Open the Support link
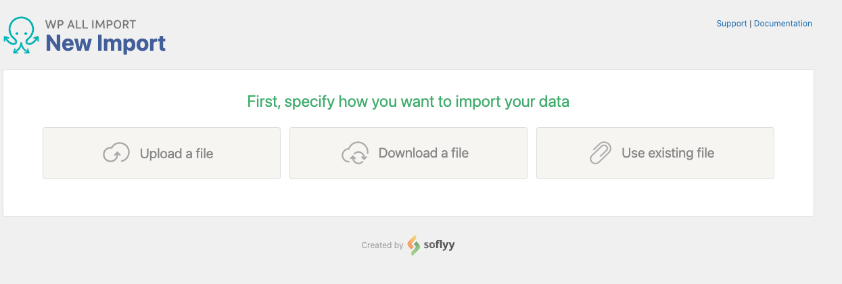 coord(732,24)
